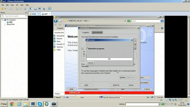Image resolution: width=190 pixels, height=107 pixels.
Task: Open Google Chrome from host taskbar
Action: pos(12,104)
